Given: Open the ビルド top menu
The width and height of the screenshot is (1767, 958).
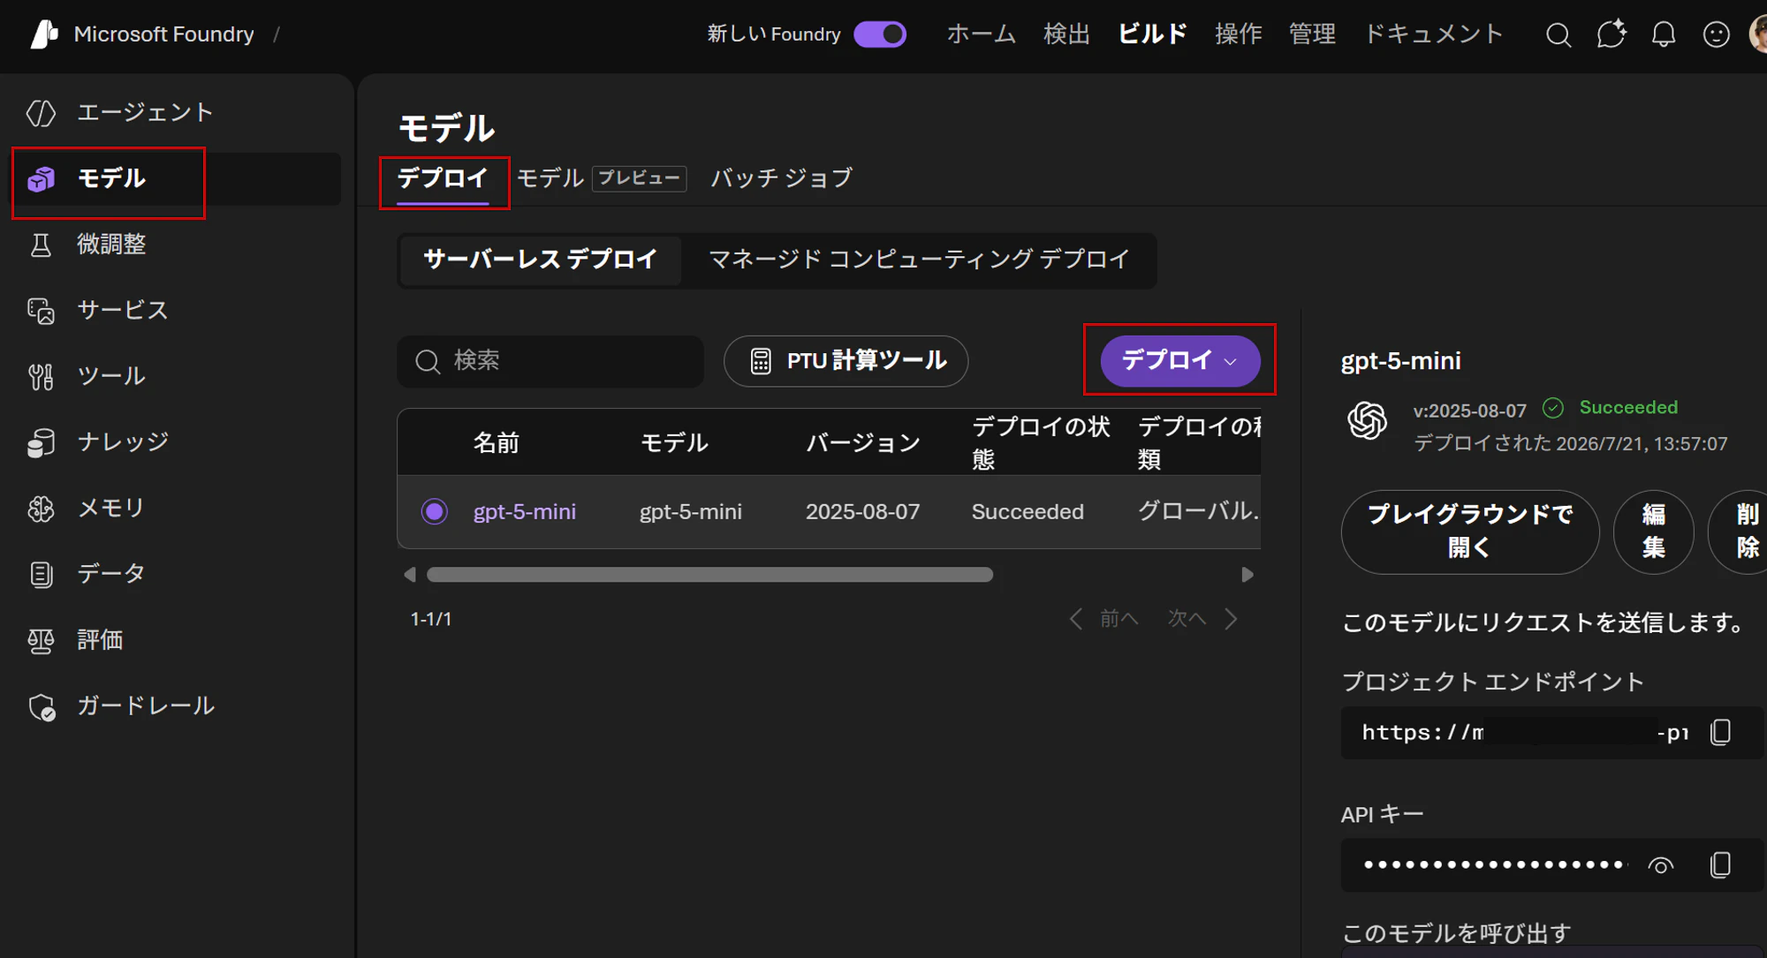Looking at the screenshot, I should coord(1152,34).
